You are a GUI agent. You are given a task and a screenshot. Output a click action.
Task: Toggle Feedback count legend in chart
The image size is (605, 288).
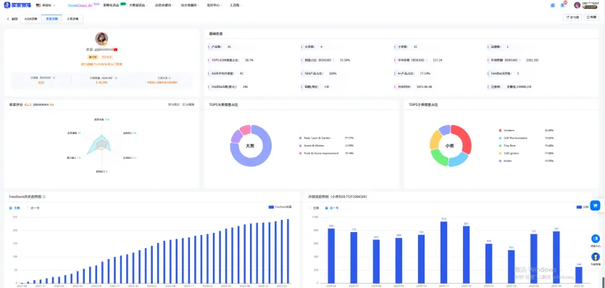(x=280, y=207)
